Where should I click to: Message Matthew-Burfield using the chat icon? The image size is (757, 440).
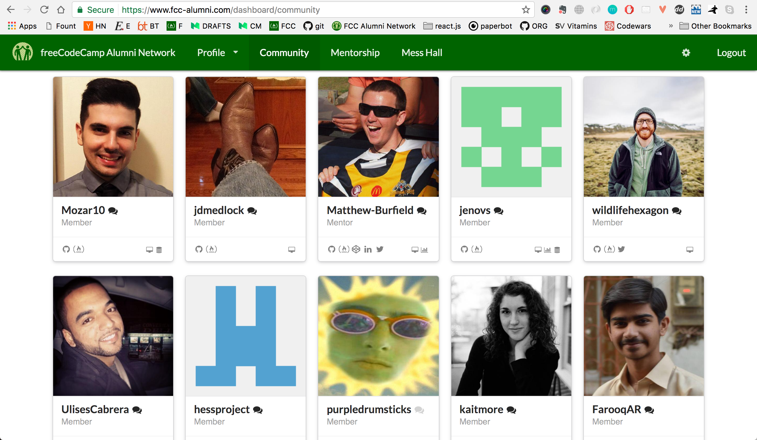422,211
